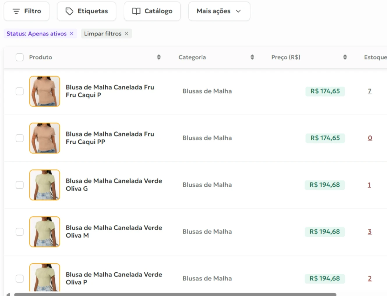
Task: Check the Verde Oliva P row checkbox
Action: (20, 279)
